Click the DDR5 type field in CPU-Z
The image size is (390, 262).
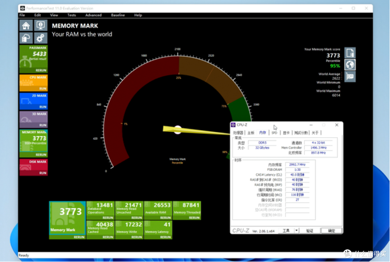pos(262,143)
